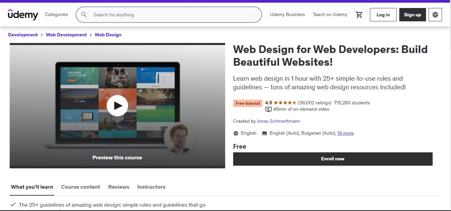Click the 715,283 students text
This screenshot has height=211, width=451.
pyautogui.click(x=352, y=103)
